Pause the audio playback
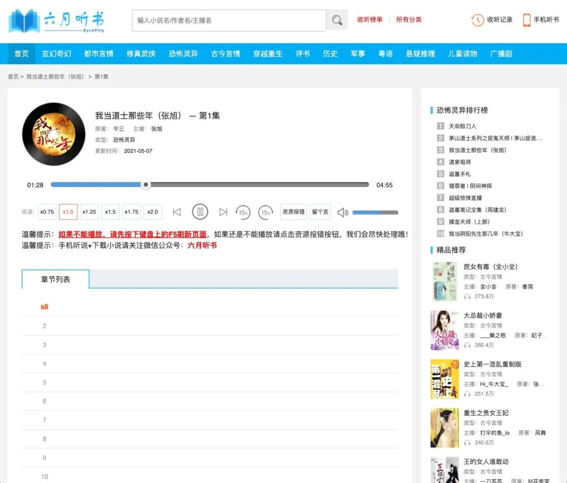 200,212
